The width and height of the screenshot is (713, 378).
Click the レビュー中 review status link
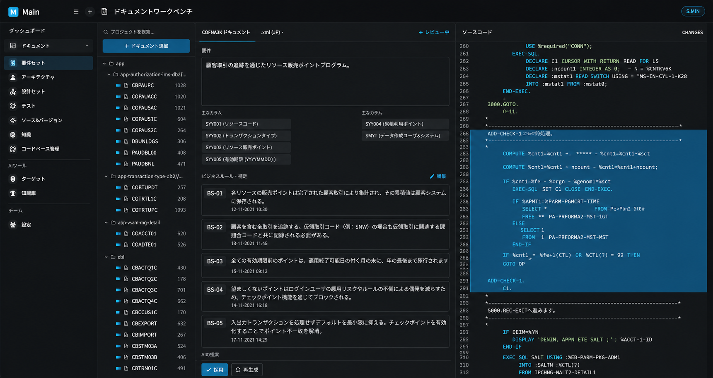(x=434, y=32)
